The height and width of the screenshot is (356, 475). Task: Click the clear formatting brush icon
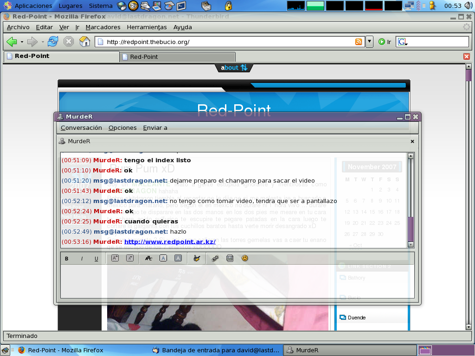(197, 258)
